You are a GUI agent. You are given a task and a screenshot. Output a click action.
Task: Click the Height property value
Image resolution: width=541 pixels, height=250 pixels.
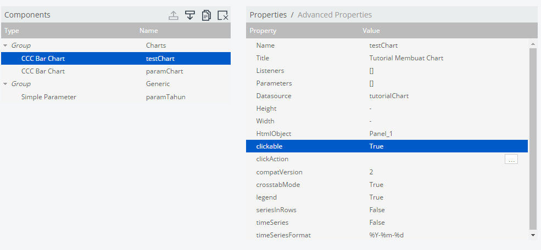(370, 109)
